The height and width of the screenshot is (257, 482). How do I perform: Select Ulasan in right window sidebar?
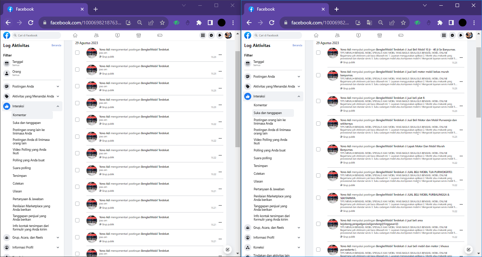[x=258, y=181]
